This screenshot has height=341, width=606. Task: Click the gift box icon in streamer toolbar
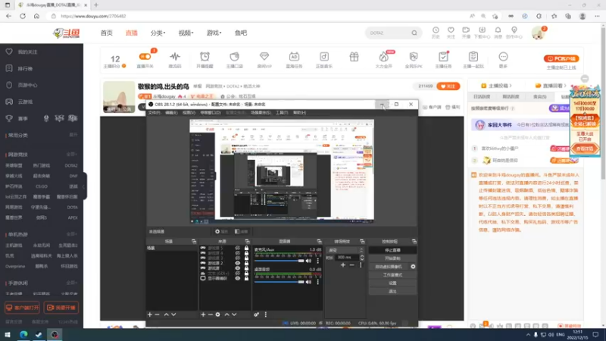pyautogui.click(x=354, y=57)
